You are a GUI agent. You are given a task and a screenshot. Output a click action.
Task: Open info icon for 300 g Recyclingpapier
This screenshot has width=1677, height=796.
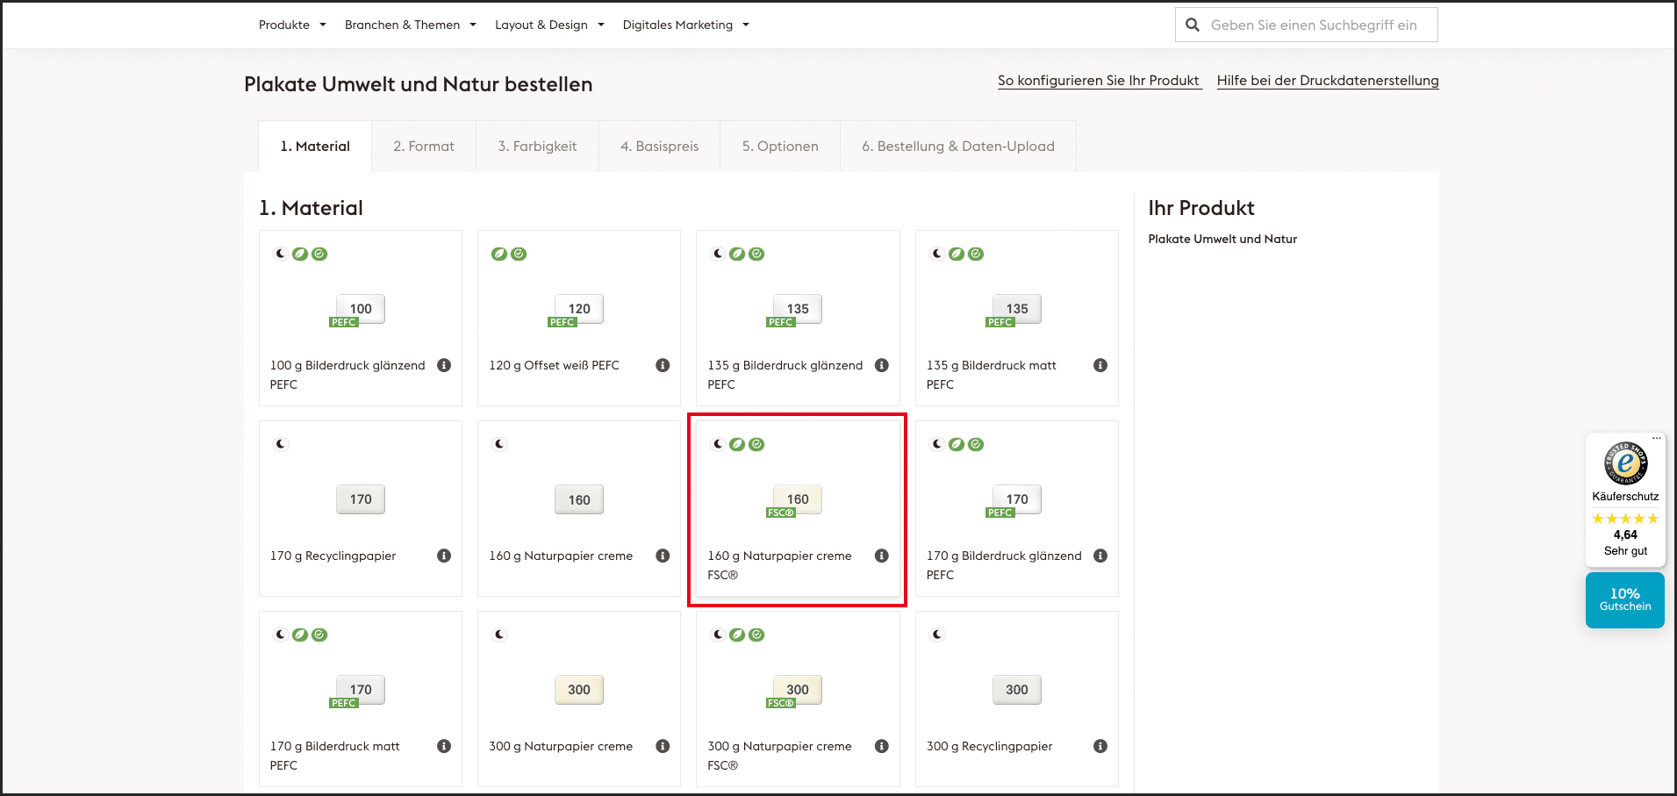point(1100,746)
